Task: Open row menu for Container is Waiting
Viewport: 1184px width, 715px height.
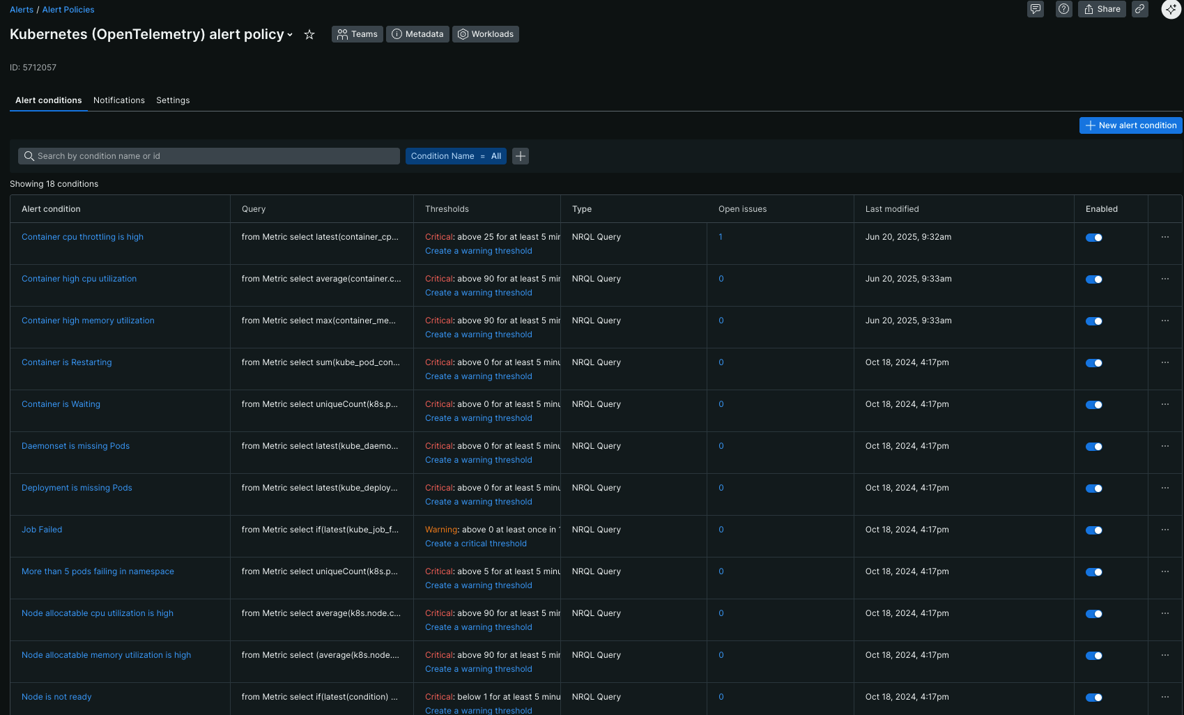Action: point(1165,404)
